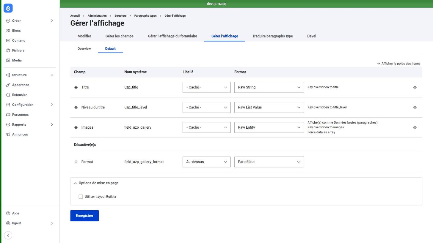The image size is (433, 243).
Task: Expand the Structure sidebar menu
Action: (x=30, y=75)
